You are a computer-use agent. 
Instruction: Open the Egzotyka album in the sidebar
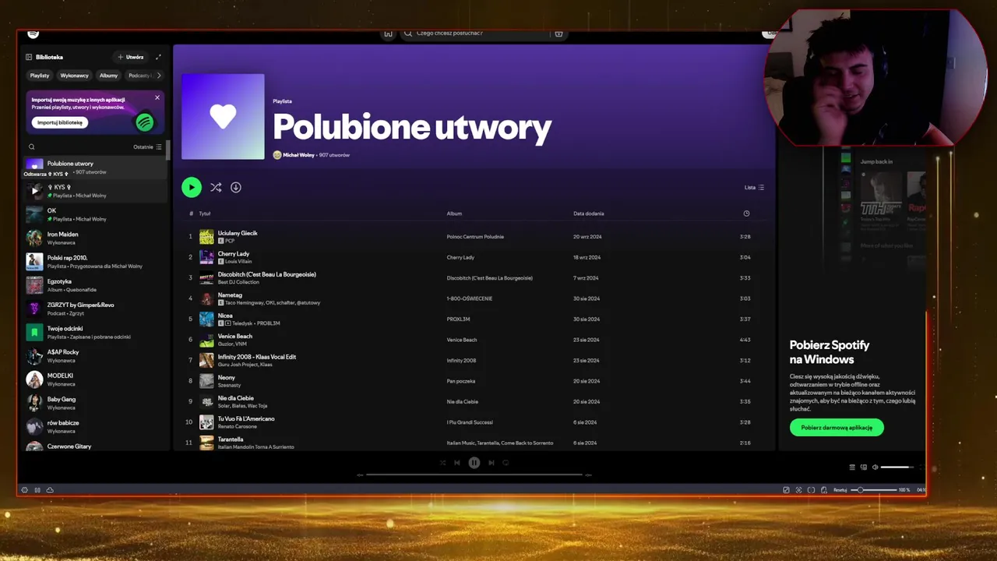click(x=95, y=284)
